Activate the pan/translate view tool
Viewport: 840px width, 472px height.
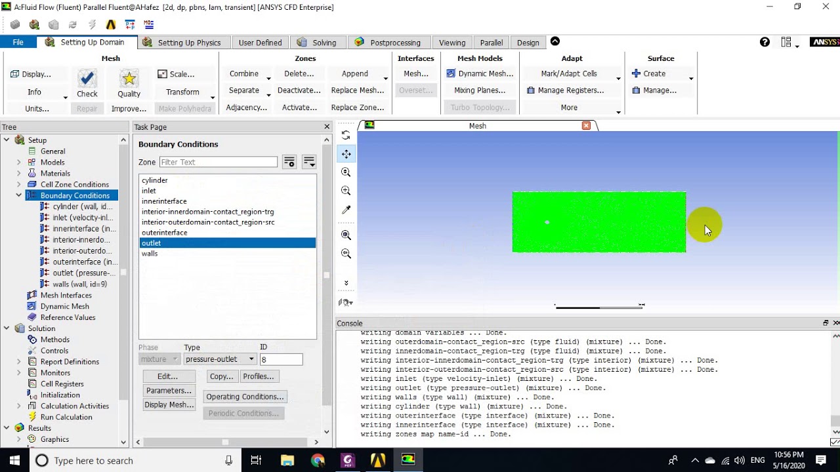pos(346,154)
